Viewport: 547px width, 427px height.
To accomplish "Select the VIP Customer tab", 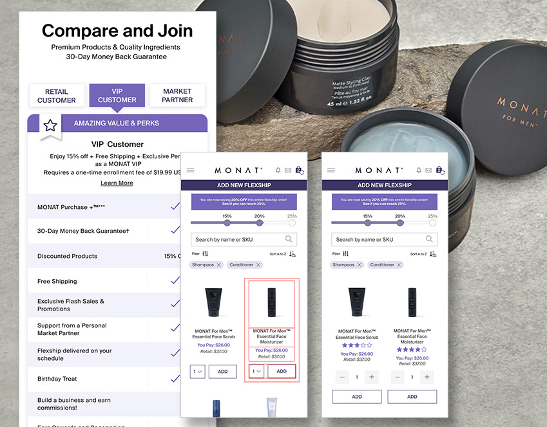I will point(117,95).
